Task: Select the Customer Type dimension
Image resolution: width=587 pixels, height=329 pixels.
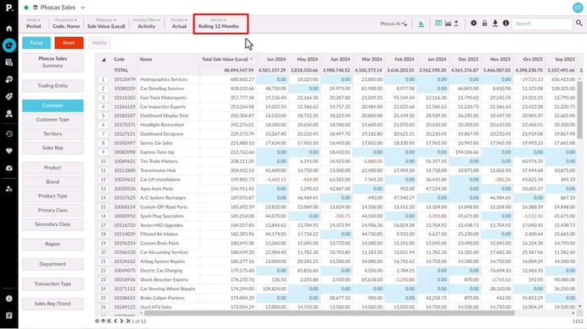Action: [52, 120]
